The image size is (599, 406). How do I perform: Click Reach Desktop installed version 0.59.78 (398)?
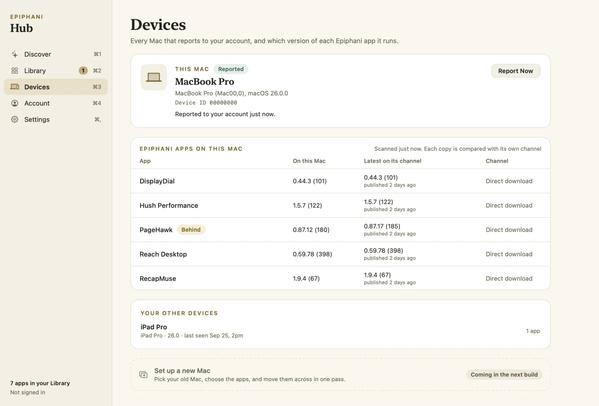[x=312, y=254]
